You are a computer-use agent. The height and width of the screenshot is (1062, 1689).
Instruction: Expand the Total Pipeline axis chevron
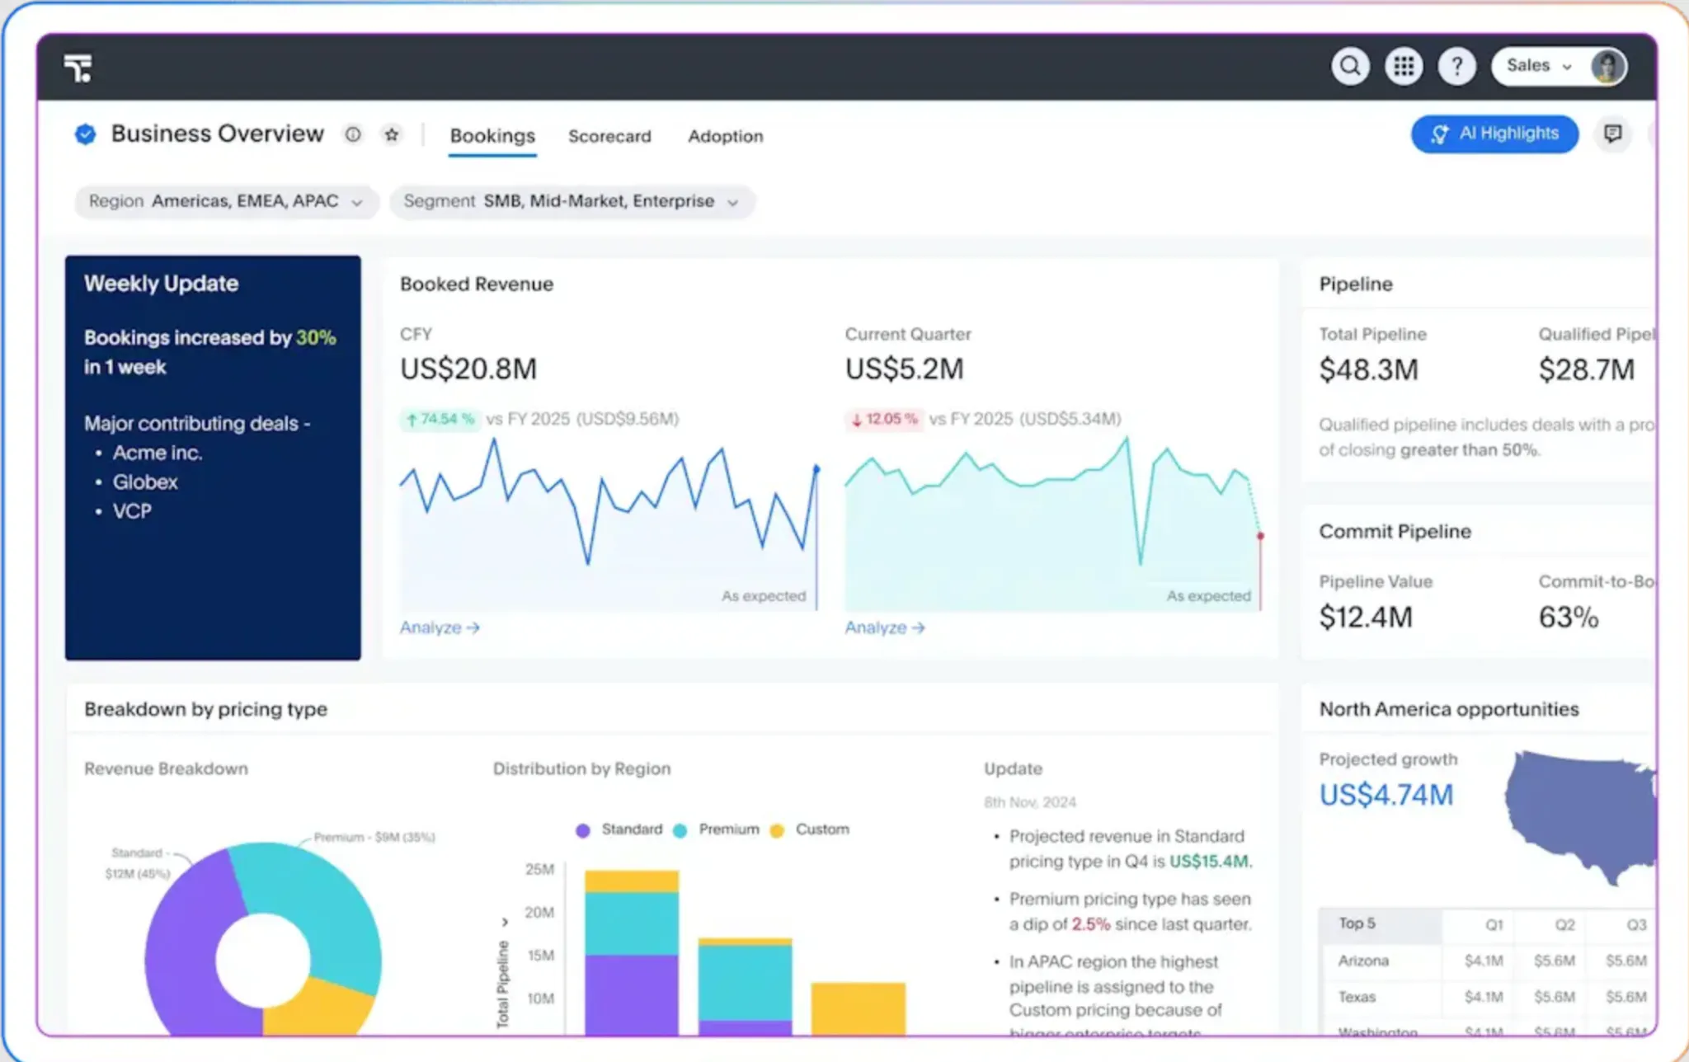point(505,922)
